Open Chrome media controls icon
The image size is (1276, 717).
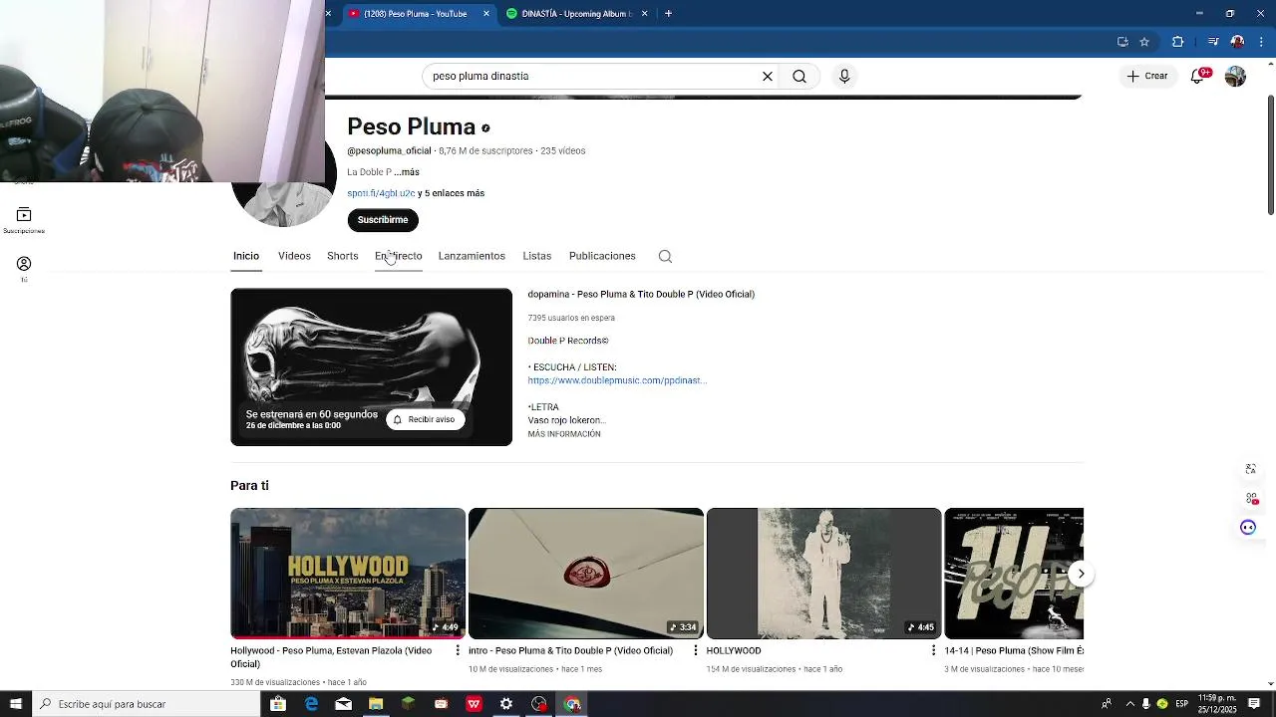(1212, 42)
